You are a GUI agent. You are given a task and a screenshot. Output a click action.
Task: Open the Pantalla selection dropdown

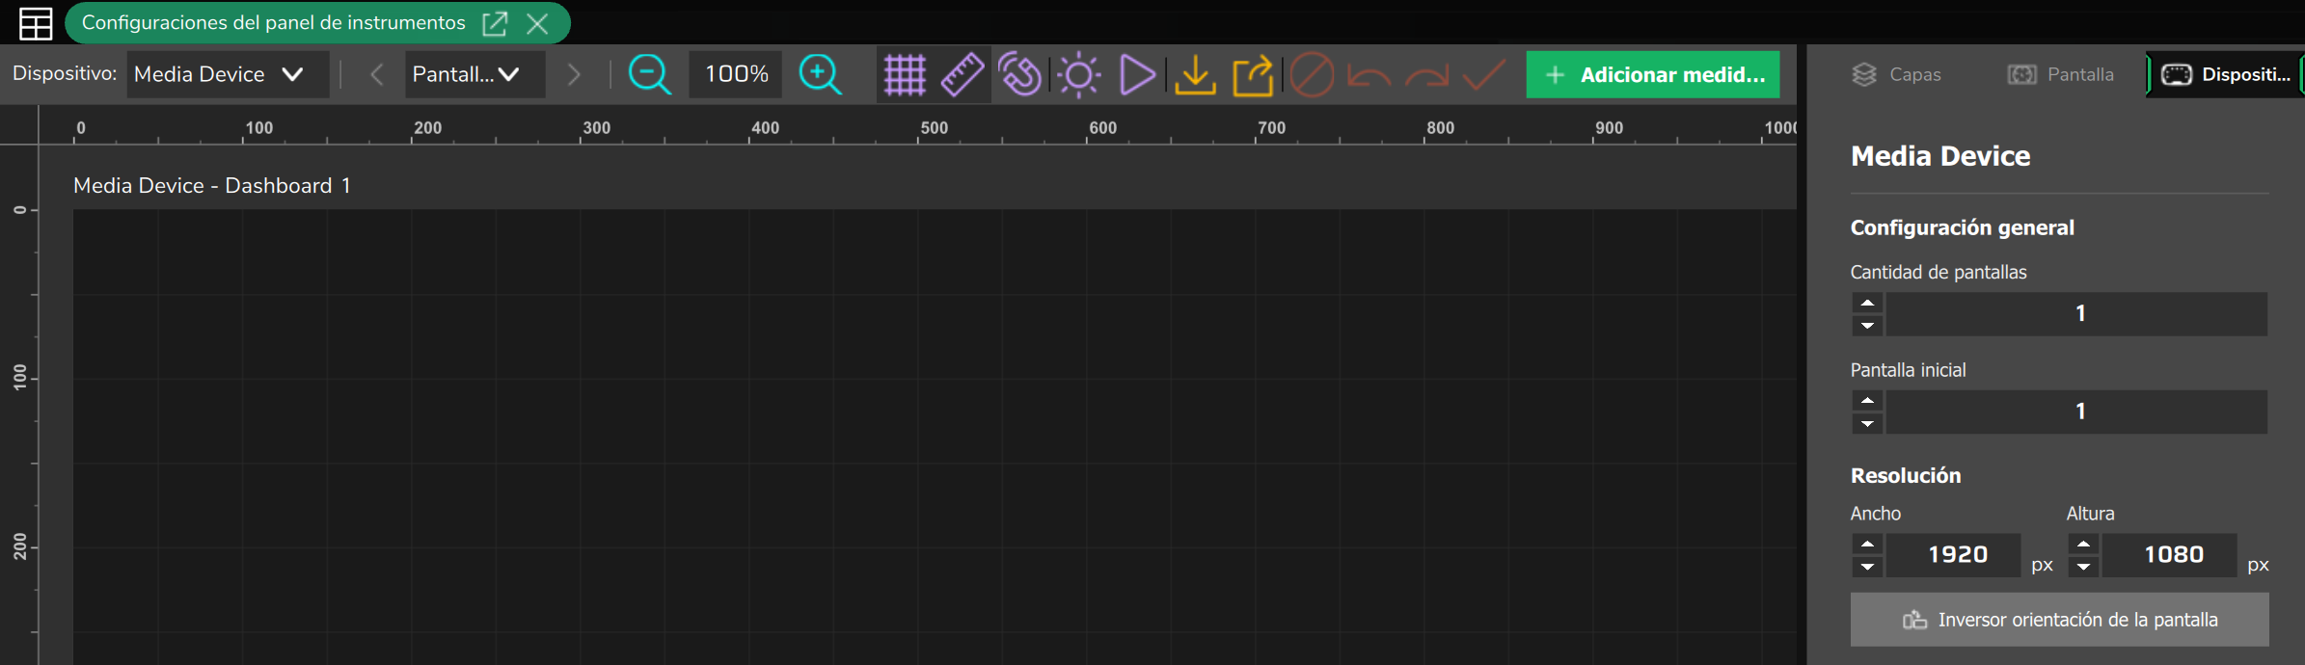click(x=475, y=74)
